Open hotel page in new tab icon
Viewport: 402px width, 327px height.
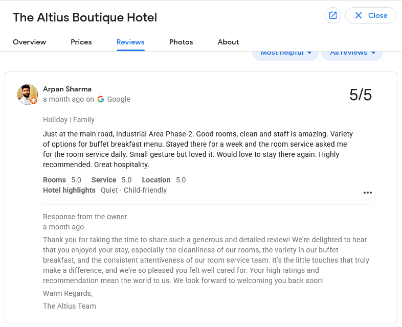click(x=333, y=15)
